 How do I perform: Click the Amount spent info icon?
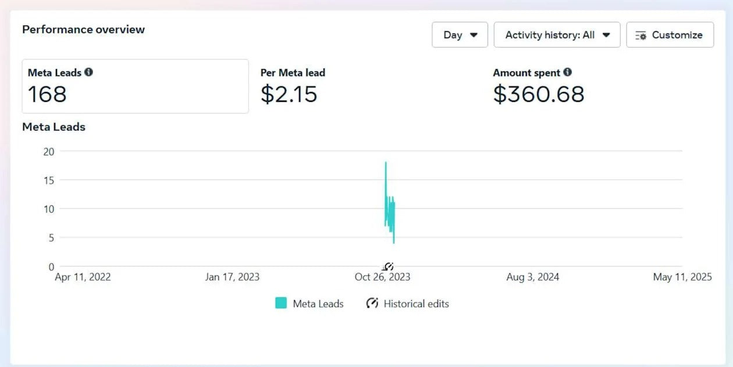pyautogui.click(x=568, y=72)
